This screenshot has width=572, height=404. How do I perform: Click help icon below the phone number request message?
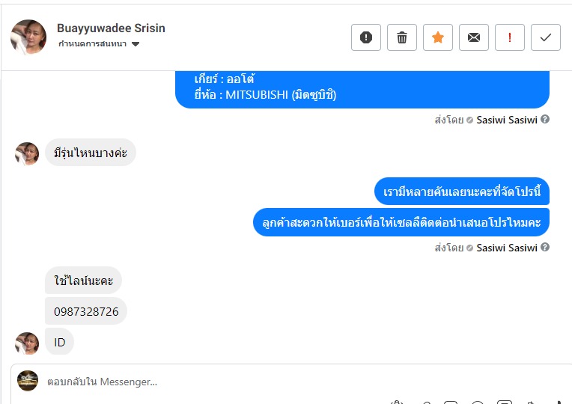pos(545,248)
